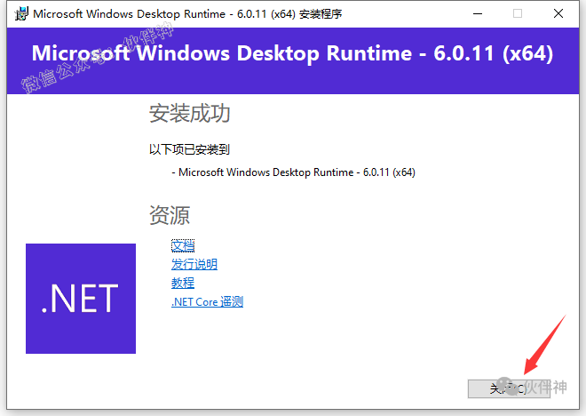Click the 资源 heading
The height and width of the screenshot is (416, 586).
coord(170,215)
